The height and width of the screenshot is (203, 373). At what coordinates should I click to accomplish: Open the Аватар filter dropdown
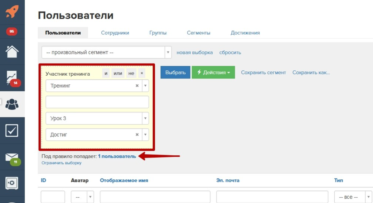point(82,197)
